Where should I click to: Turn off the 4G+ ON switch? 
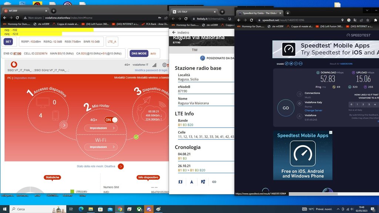pyautogui.click(x=111, y=120)
